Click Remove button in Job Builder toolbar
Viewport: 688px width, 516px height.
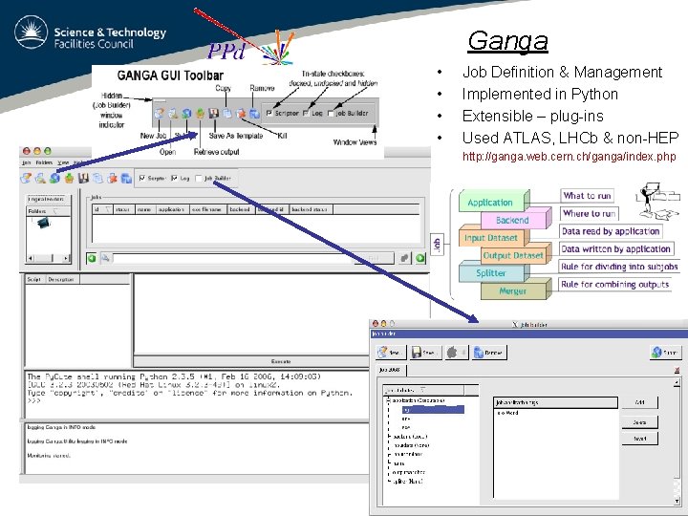[x=489, y=353]
